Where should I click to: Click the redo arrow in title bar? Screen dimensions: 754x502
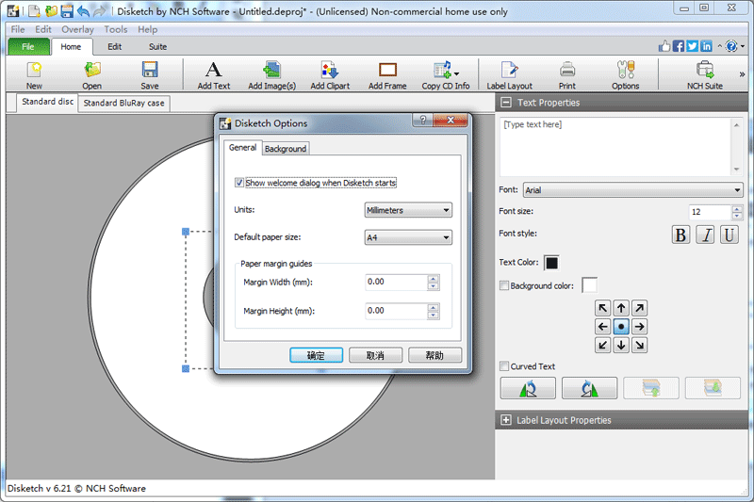[99, 10]
